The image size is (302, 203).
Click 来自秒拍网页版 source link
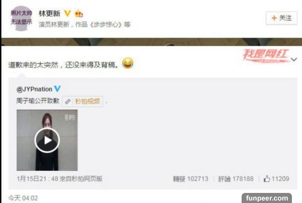81,179
